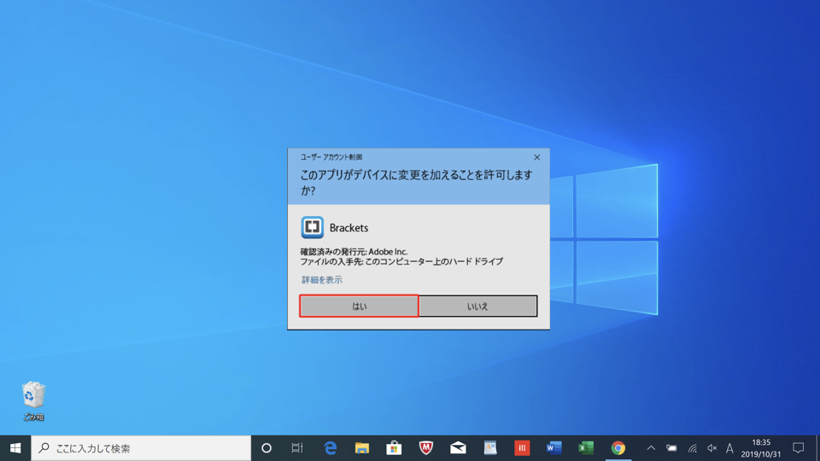Open the Windows Start menu

coord(15,448)
